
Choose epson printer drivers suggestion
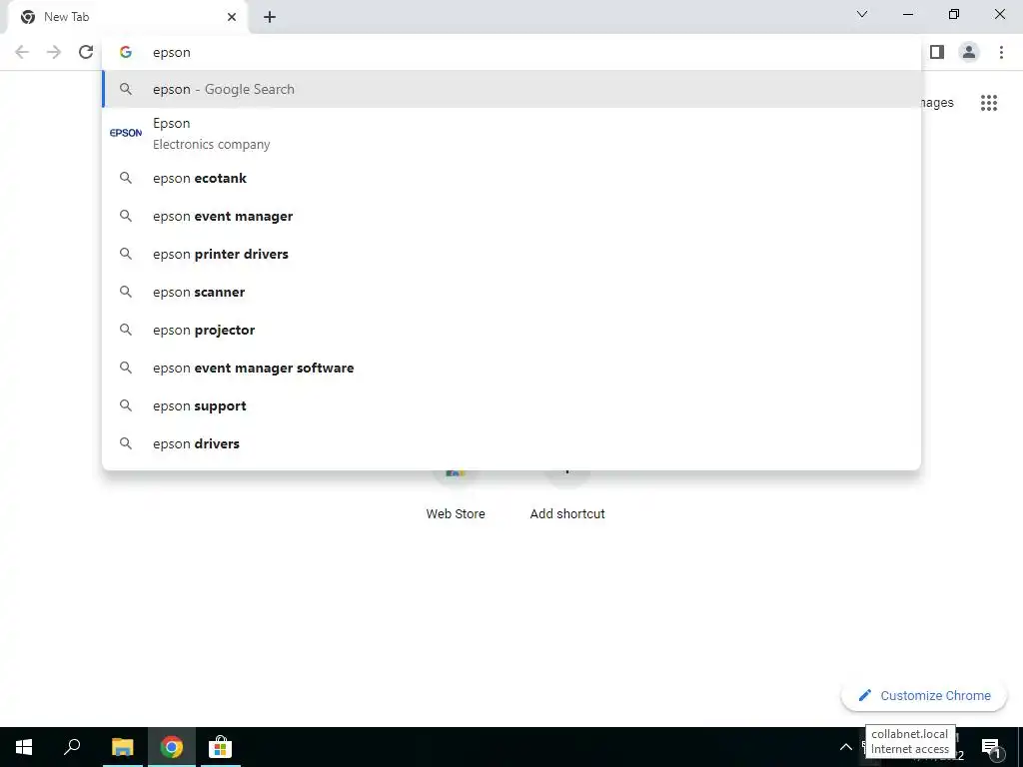511,254
